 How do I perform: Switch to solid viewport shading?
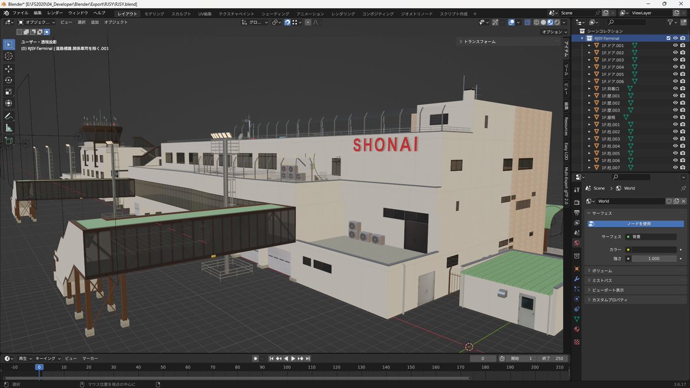point(543,22)
